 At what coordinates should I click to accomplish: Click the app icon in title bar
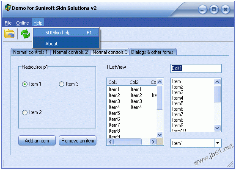[8, 8]
